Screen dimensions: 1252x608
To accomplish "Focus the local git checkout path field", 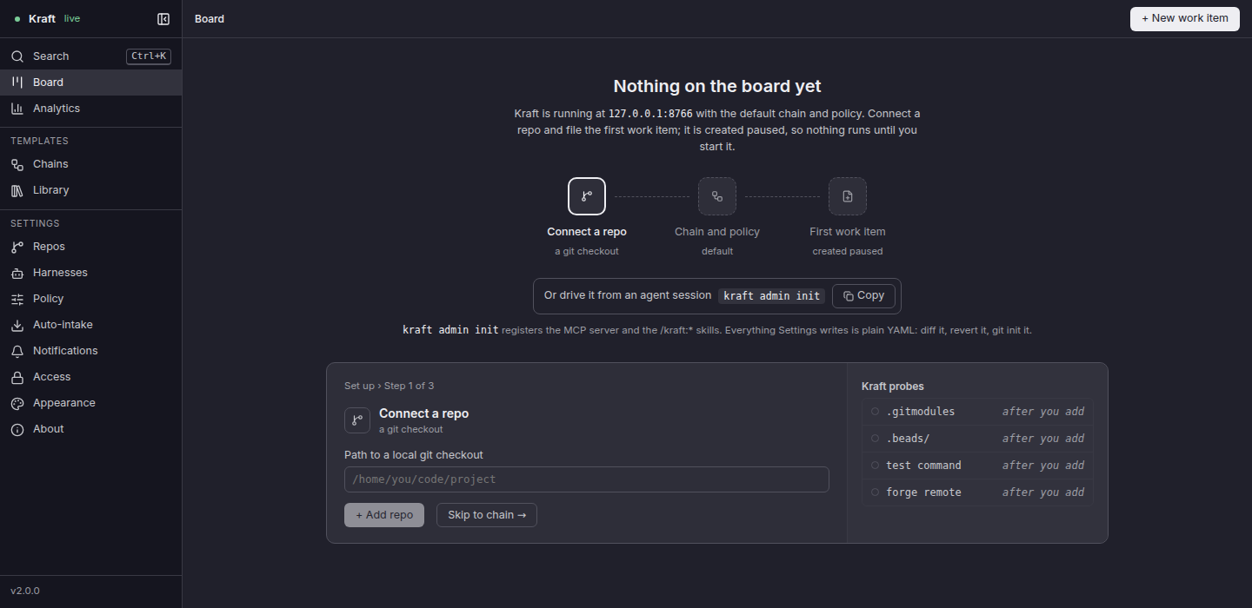I will tap(587, 479).
